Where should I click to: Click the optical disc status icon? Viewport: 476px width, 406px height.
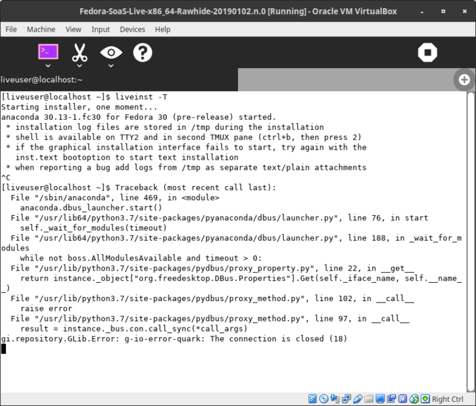coord(324,399)
